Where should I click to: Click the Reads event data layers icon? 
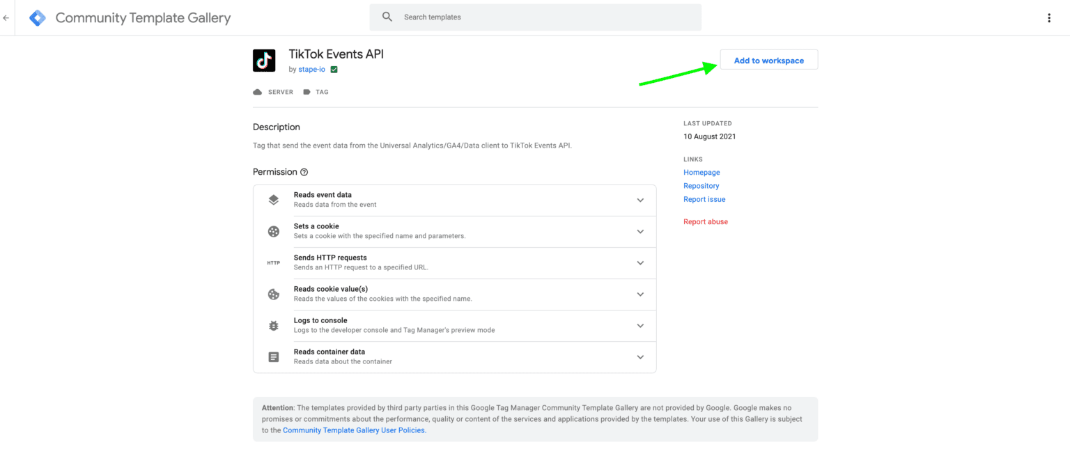coord(274,200)
